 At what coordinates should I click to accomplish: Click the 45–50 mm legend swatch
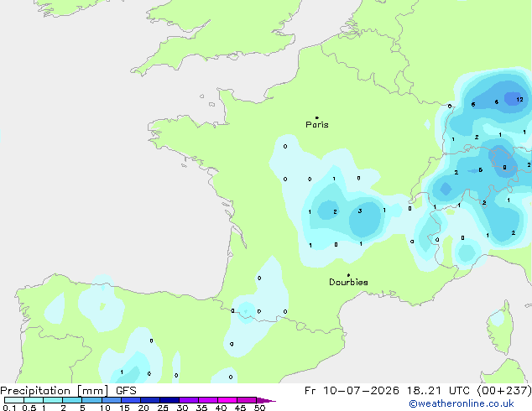(x=247, y=400)
